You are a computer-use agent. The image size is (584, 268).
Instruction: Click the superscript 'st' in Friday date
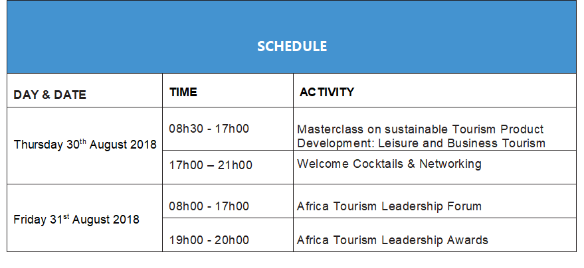66,216
